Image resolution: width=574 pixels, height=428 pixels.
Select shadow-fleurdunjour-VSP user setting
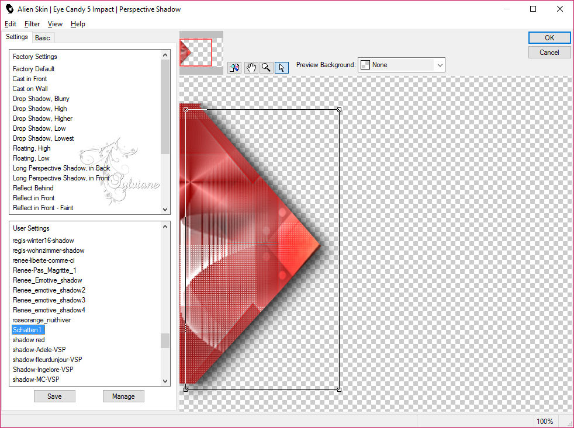47,359
